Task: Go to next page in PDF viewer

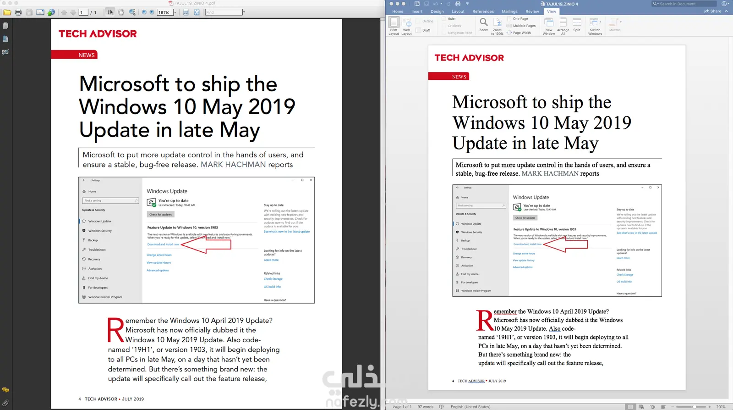Action: [x=73, y=12]
